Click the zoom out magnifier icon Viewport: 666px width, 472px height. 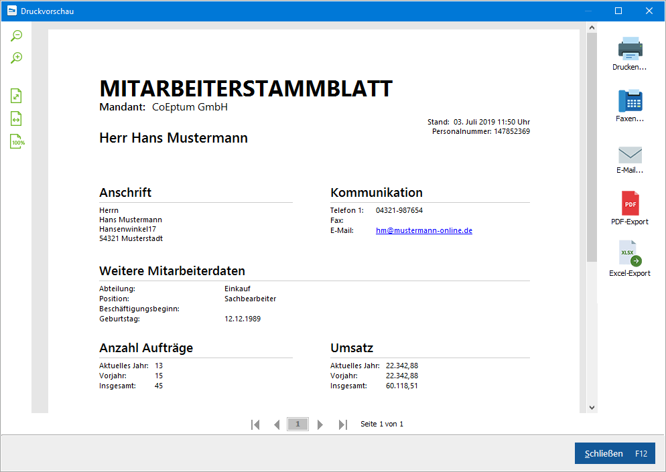17,35
